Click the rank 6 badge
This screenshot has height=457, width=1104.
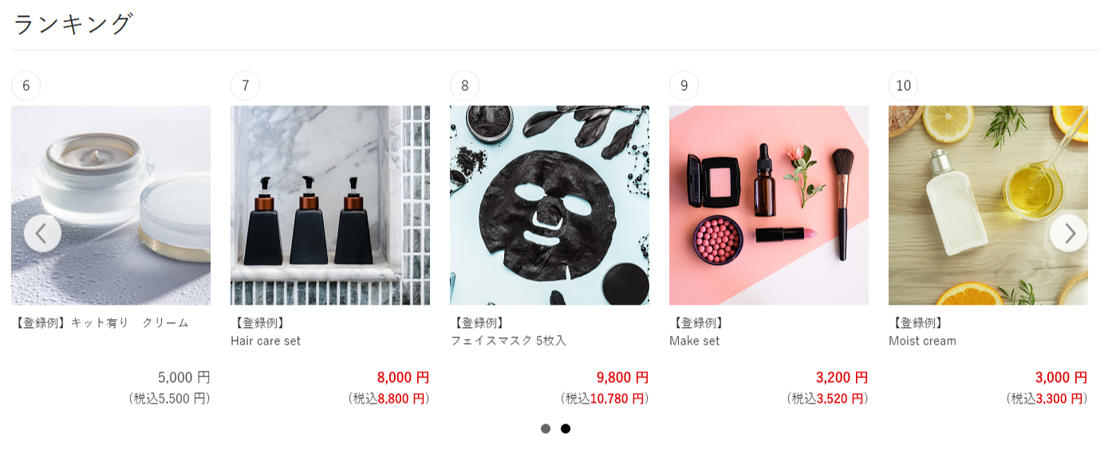click(x=26, y=85)
